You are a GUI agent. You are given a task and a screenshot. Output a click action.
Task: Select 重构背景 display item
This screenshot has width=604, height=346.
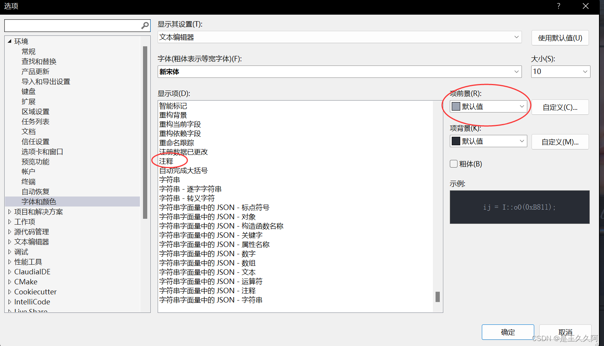tap(173, 115)
